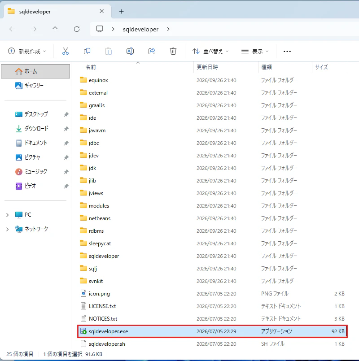Viewport: 359px width, 361px height.
Task: Select the rdbms folder name
Action: coord(96,231)
